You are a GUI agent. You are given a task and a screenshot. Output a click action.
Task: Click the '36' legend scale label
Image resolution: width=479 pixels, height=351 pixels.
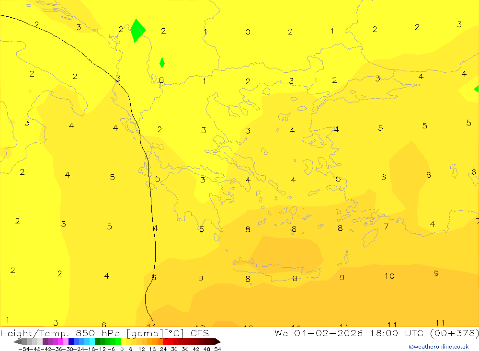(x=185, y=349)
